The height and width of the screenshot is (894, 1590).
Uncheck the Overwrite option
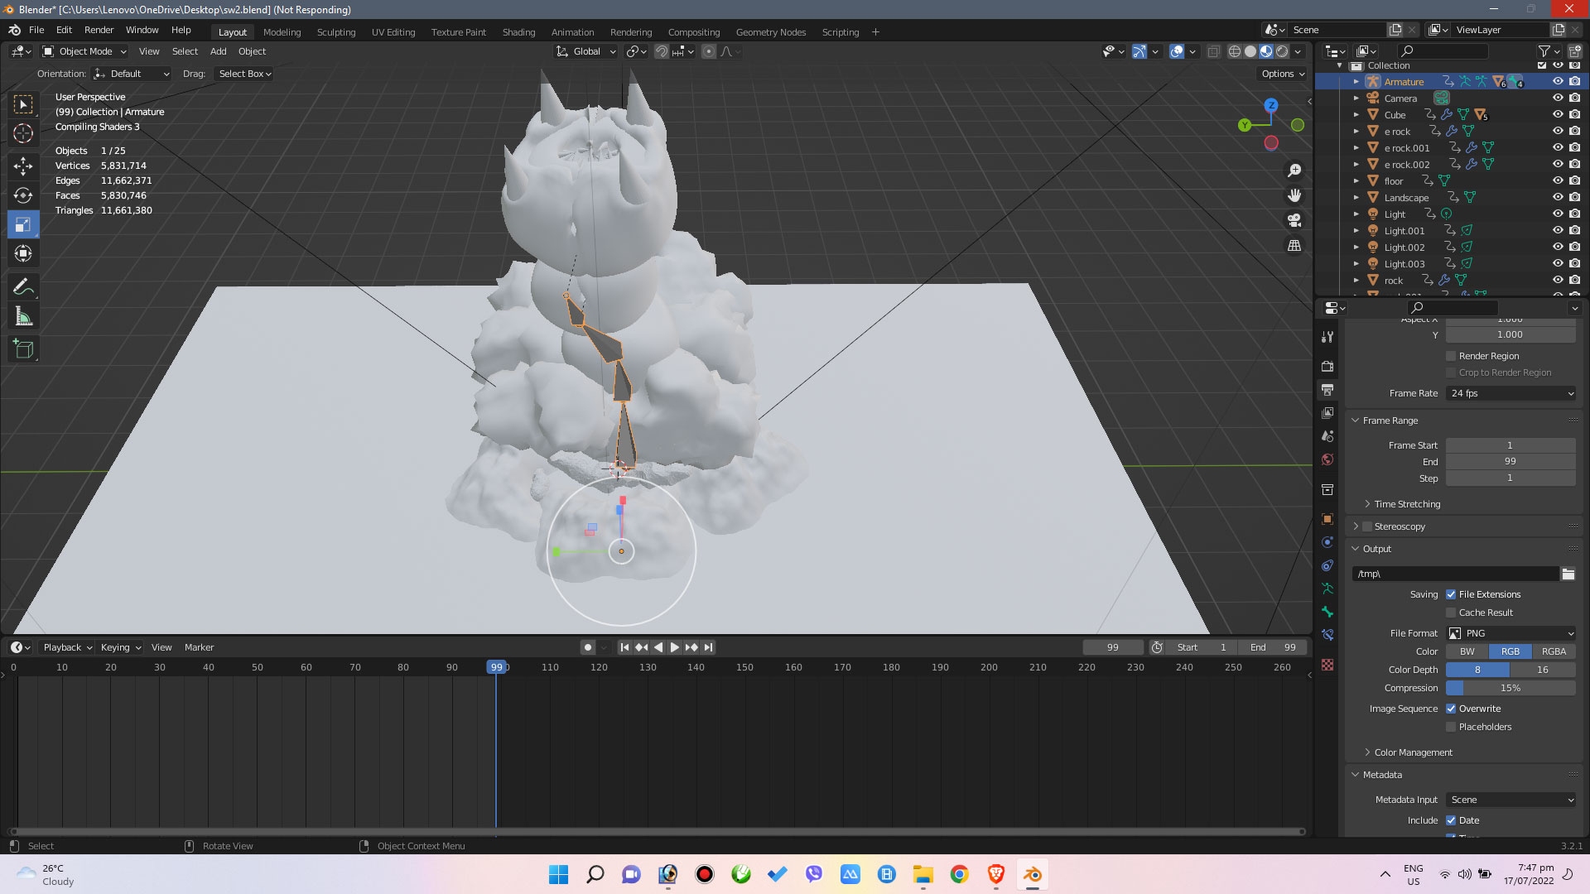(x=1451, y=709)
